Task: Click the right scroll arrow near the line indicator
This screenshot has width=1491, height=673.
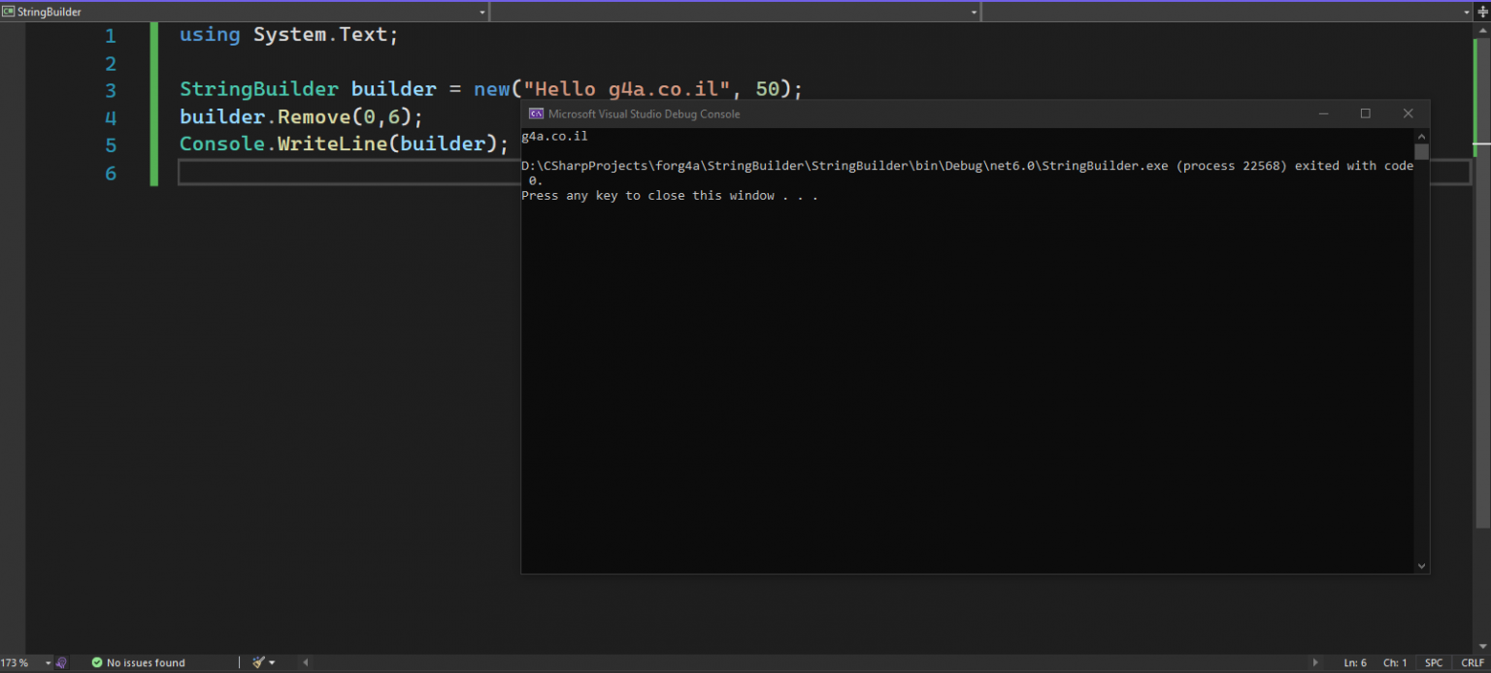Action: [x=1315, y=662]
